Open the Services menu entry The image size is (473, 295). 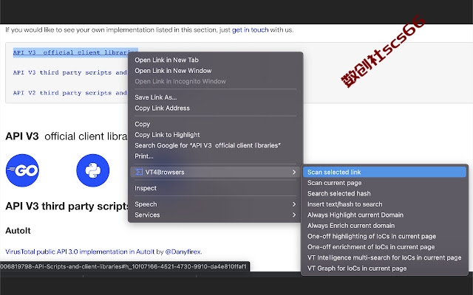[215, 215]
